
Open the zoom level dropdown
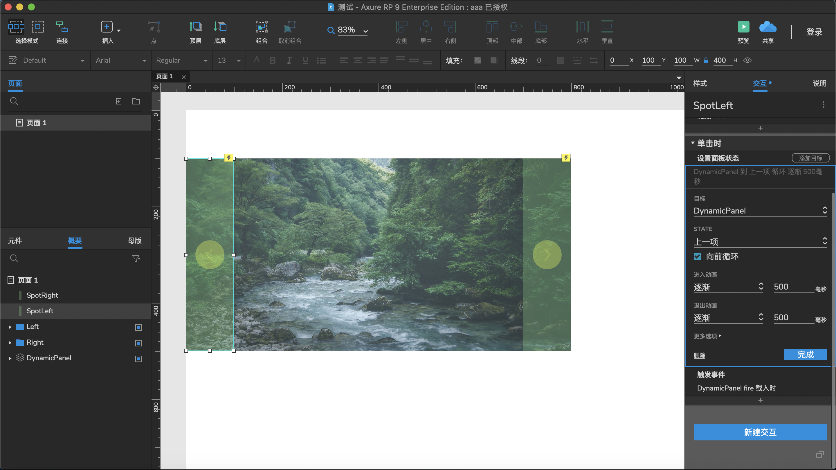click(x=366, y=31)
